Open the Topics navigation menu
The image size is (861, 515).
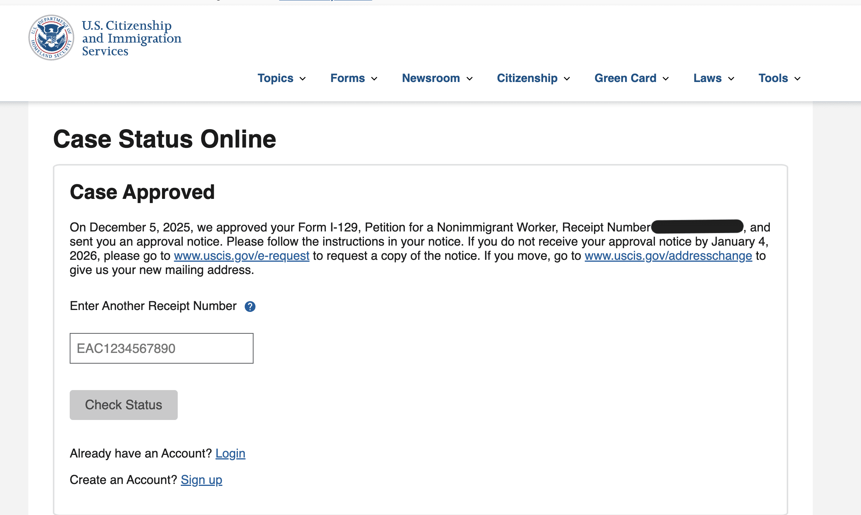[275, 78]
